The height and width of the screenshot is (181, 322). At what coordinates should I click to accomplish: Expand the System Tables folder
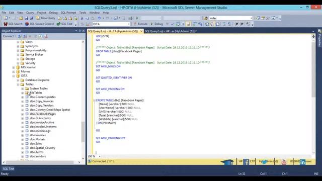[x=23, y=88]
